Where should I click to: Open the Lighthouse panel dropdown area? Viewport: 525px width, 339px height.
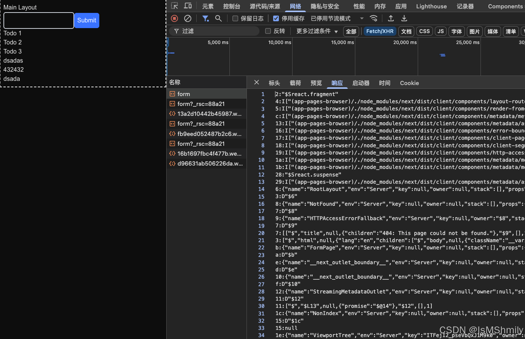coord(431,6)
